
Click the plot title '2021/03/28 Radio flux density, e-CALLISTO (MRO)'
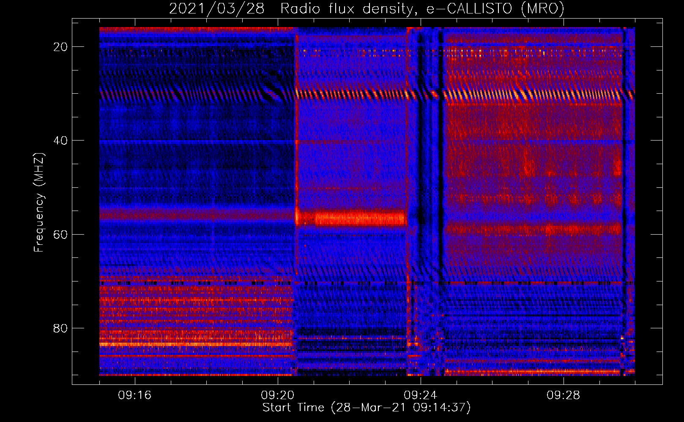(367, 8)
